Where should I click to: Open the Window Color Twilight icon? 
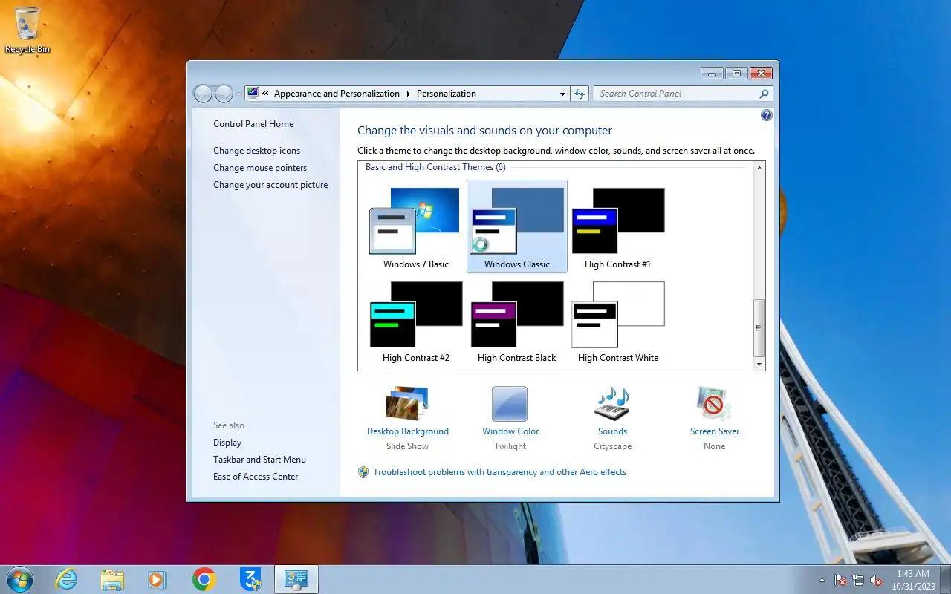coord(510,404)
